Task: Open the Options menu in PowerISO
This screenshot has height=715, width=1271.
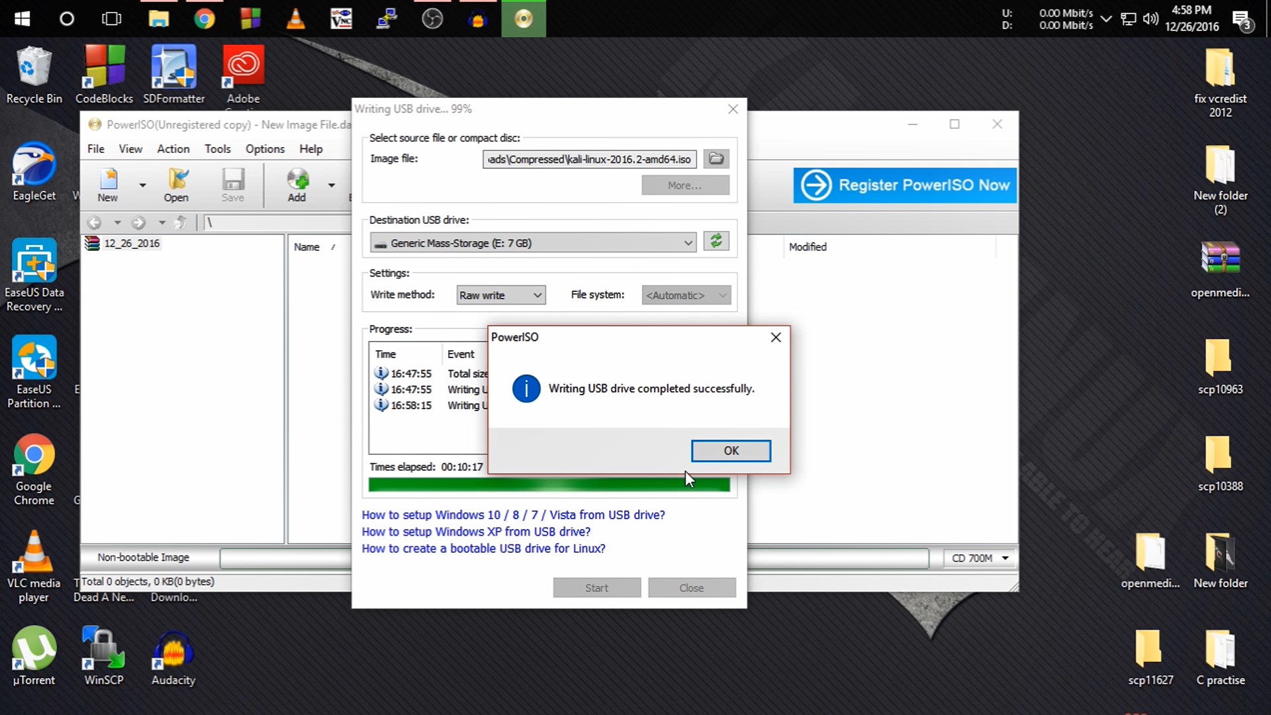Action: pyautogui.click(x=265, y=149)
